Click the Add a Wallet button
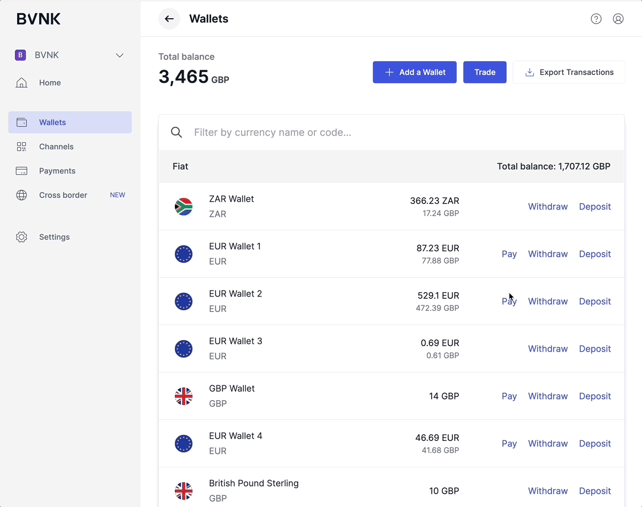This screenshot has width=642, height=507. [x=414, y=72]
